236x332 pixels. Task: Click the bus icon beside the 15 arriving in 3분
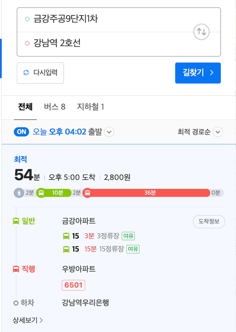(66, 236)
